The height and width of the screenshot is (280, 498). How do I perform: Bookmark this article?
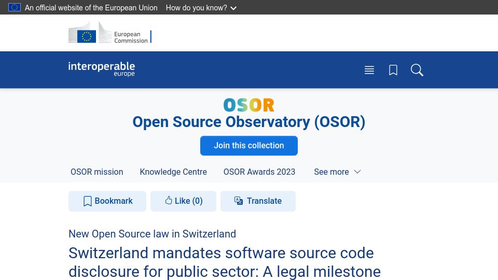pyautogui.click(x=107, y=201)
